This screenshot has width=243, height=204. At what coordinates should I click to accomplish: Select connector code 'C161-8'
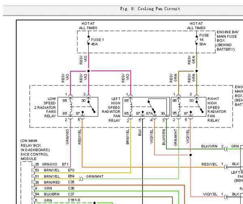coord(74,200)
